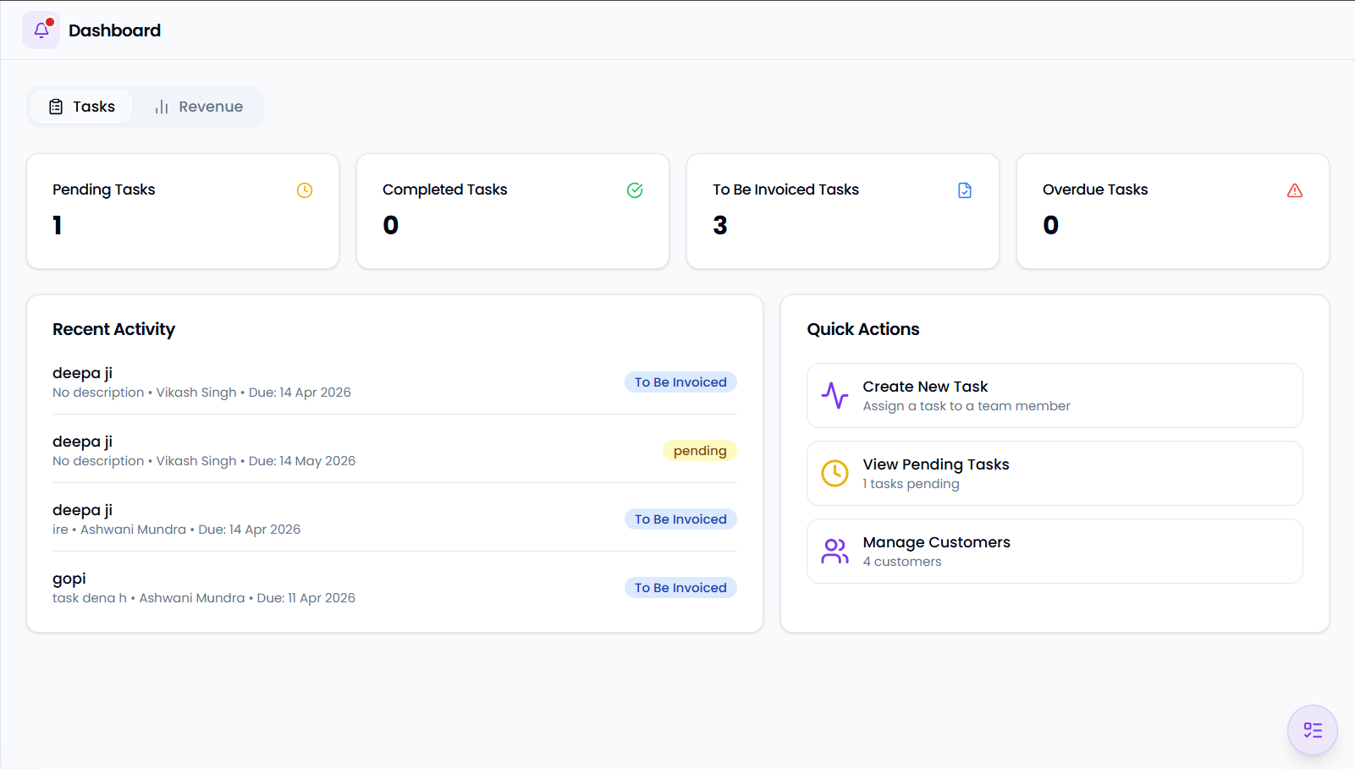Open the notification bell icon

pyautogui.click(x=41, y=30)
